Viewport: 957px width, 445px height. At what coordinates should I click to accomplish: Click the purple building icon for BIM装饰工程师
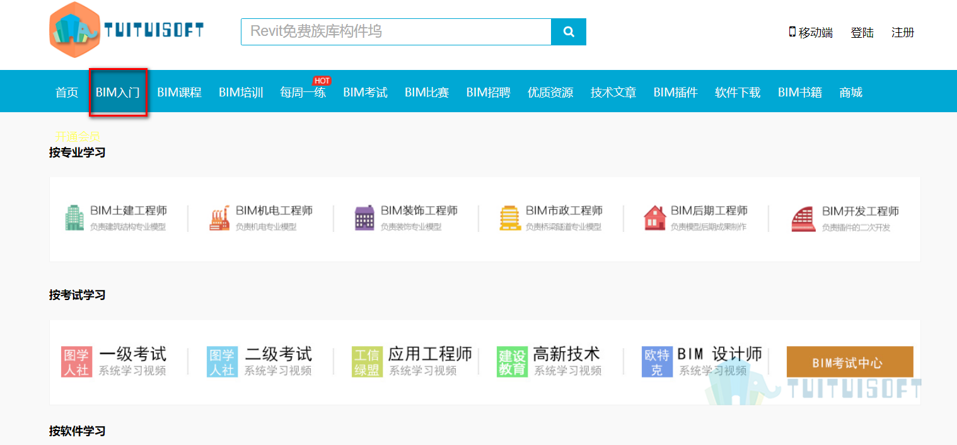364,218
